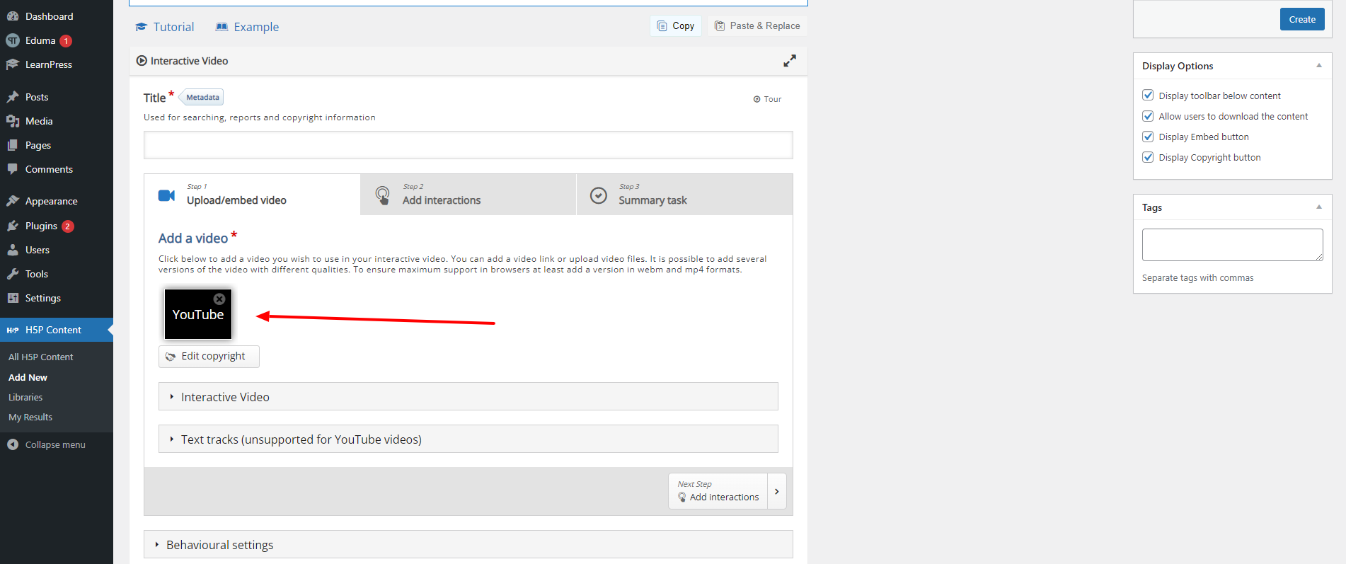Viewport: 1346px width, 564px height.
Task: Click the fullscreen expand arrows icon
Action: [790, 61]
